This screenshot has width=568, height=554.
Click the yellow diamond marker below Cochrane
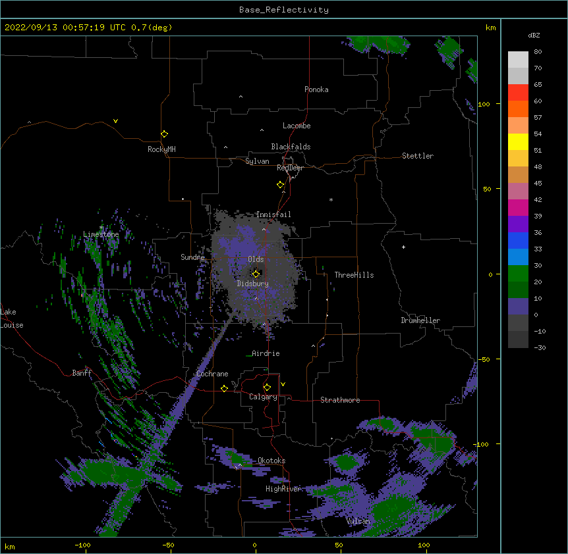click(224, 388)
